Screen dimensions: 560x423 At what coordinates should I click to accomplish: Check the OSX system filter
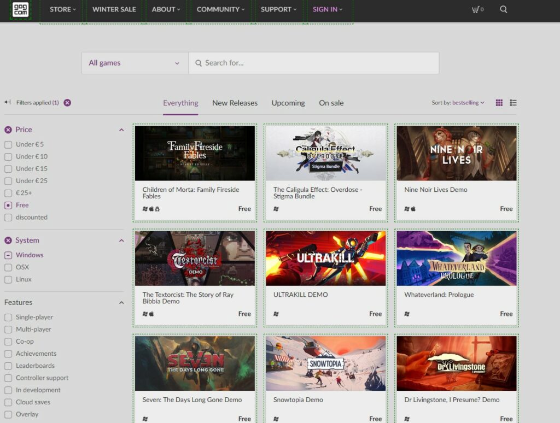(8, 267)
